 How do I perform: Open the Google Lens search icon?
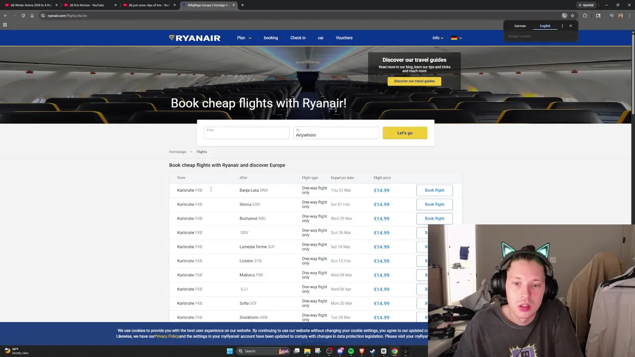click(598, 15)
